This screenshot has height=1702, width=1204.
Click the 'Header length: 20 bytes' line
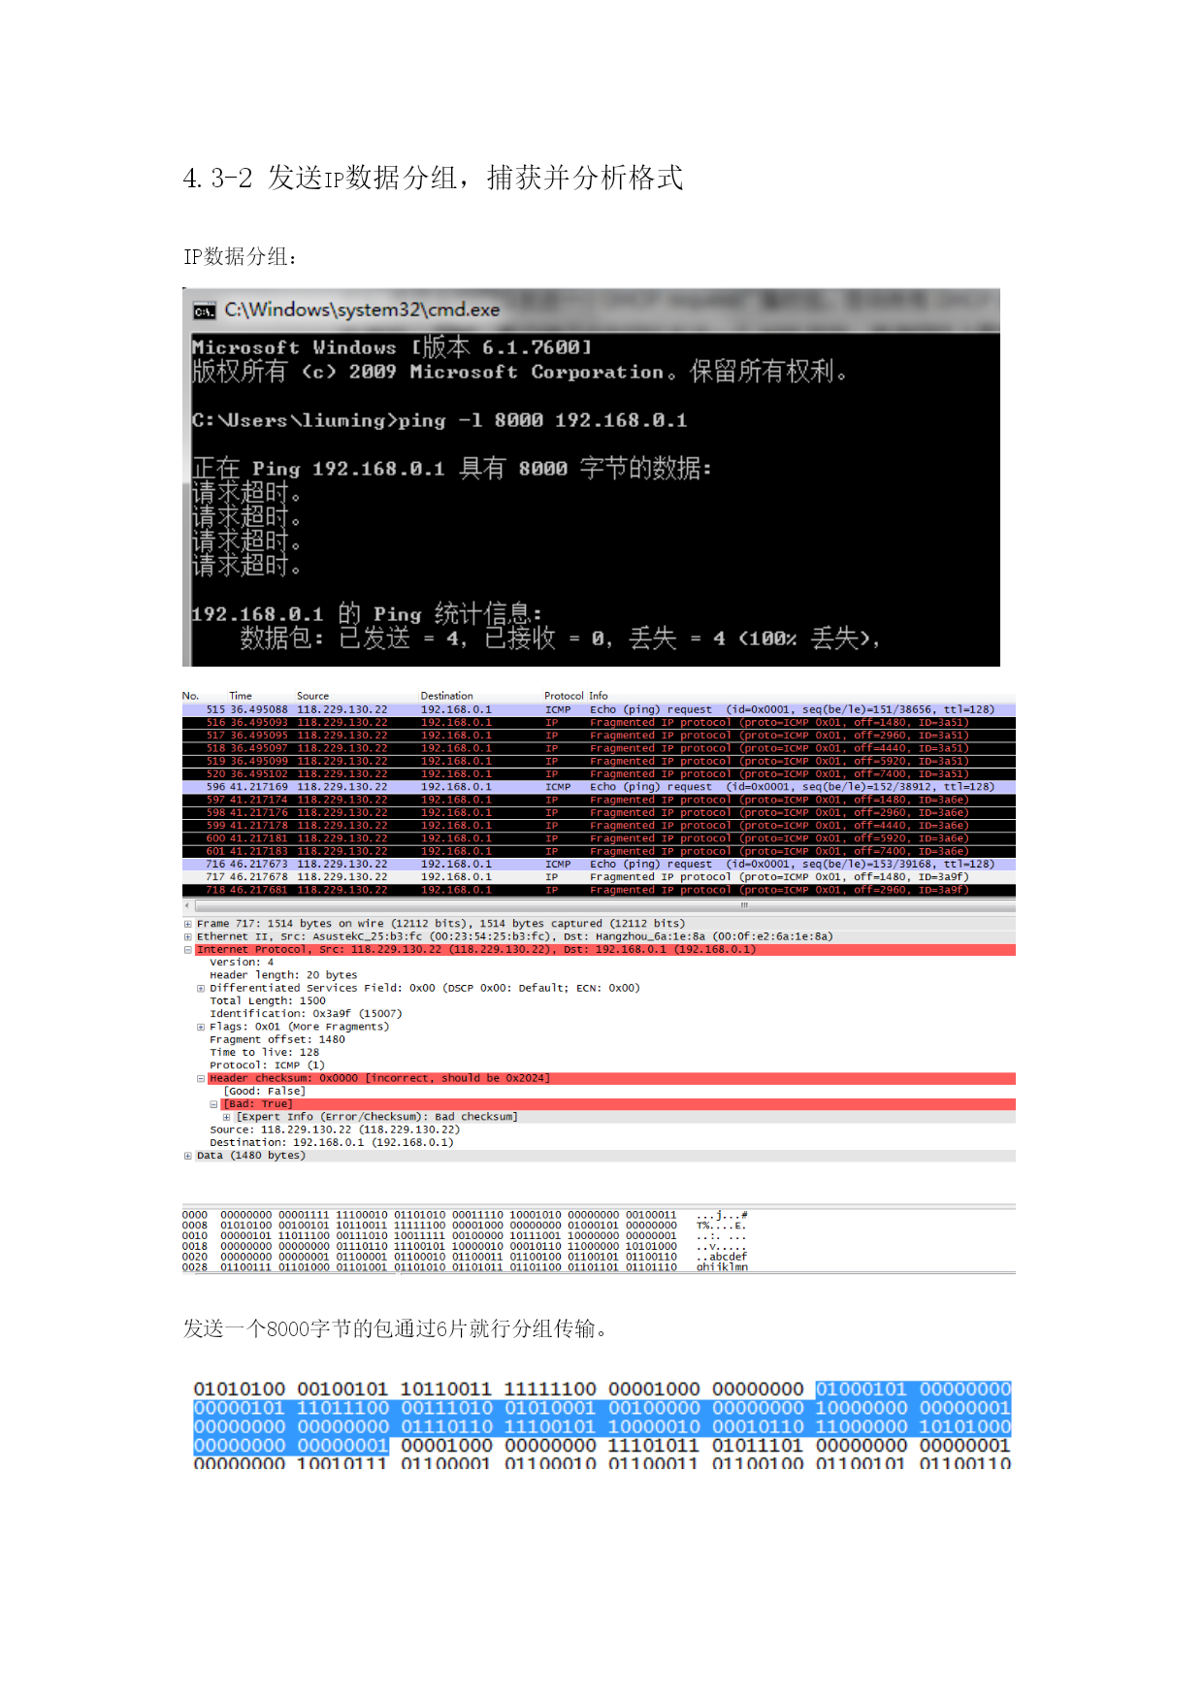tap(283, 975)
